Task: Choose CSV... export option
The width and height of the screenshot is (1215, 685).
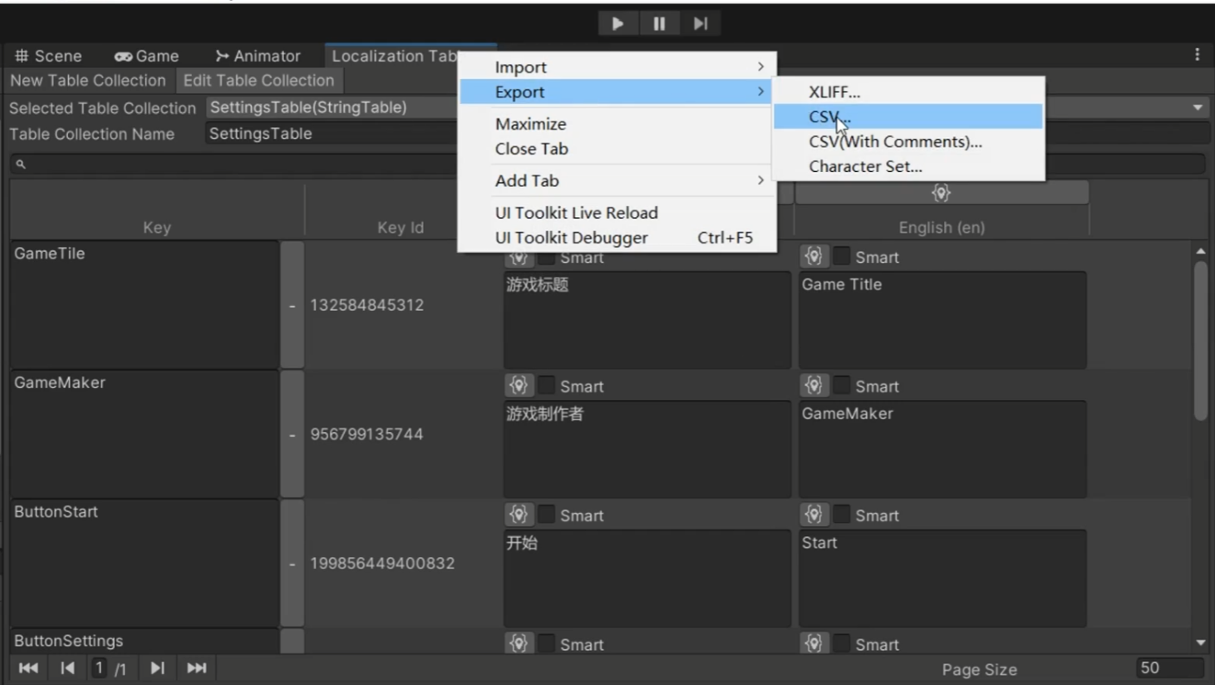Action: click(908, 116)
